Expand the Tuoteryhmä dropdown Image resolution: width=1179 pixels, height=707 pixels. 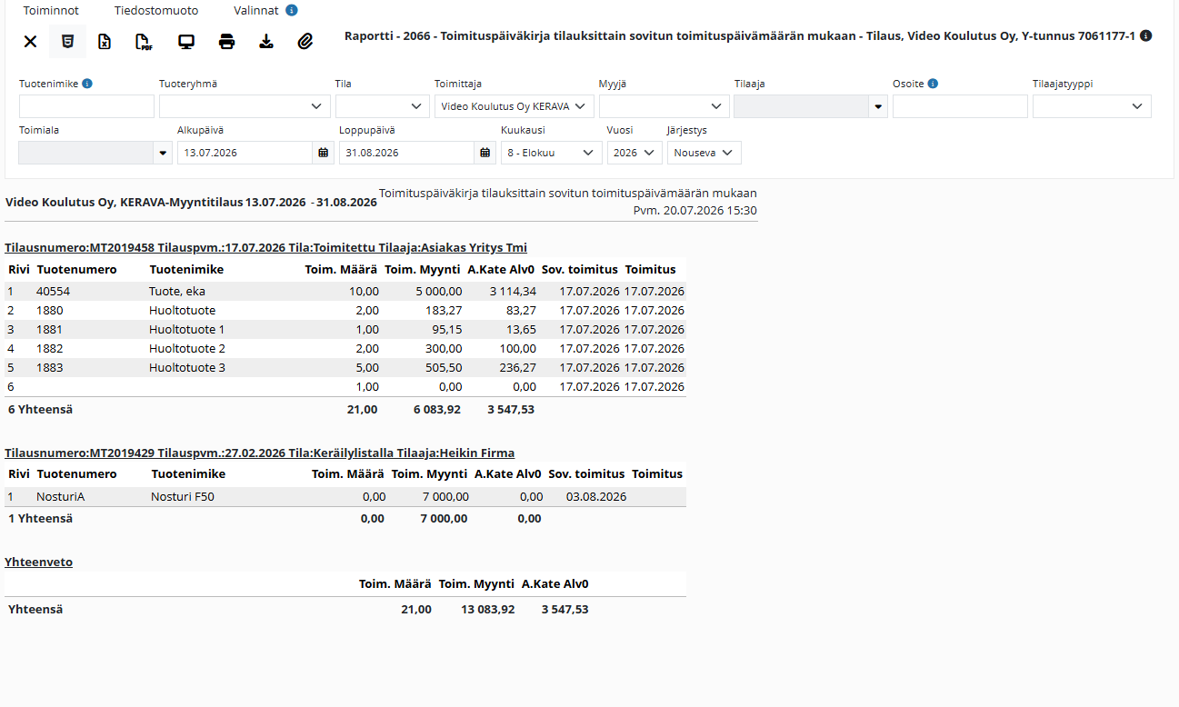[245, 106]
